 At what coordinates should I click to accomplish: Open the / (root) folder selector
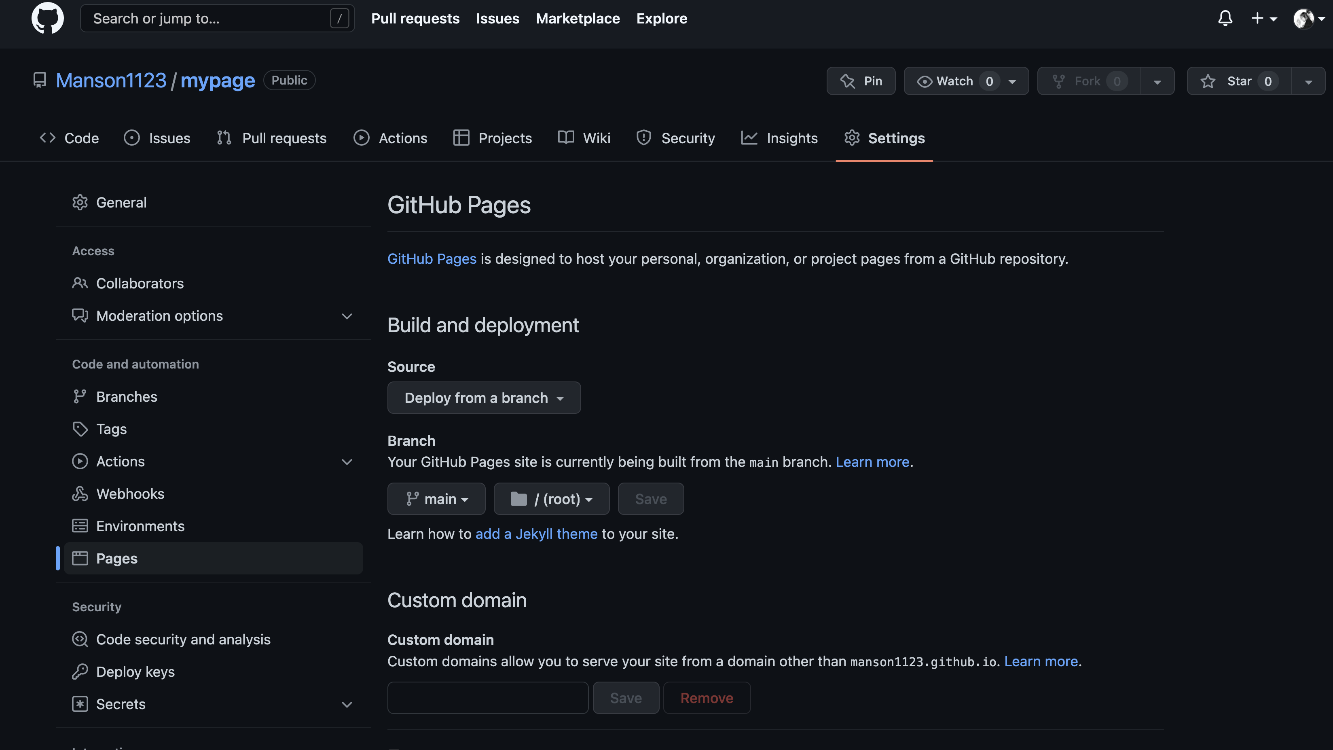tap(552, 498)
